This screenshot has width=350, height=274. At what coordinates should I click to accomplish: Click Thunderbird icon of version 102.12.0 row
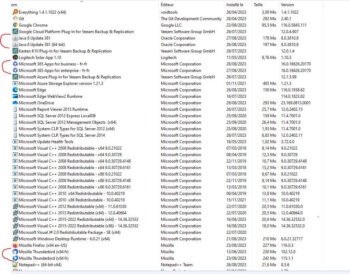pyautogui.click(x=15, y=252)
